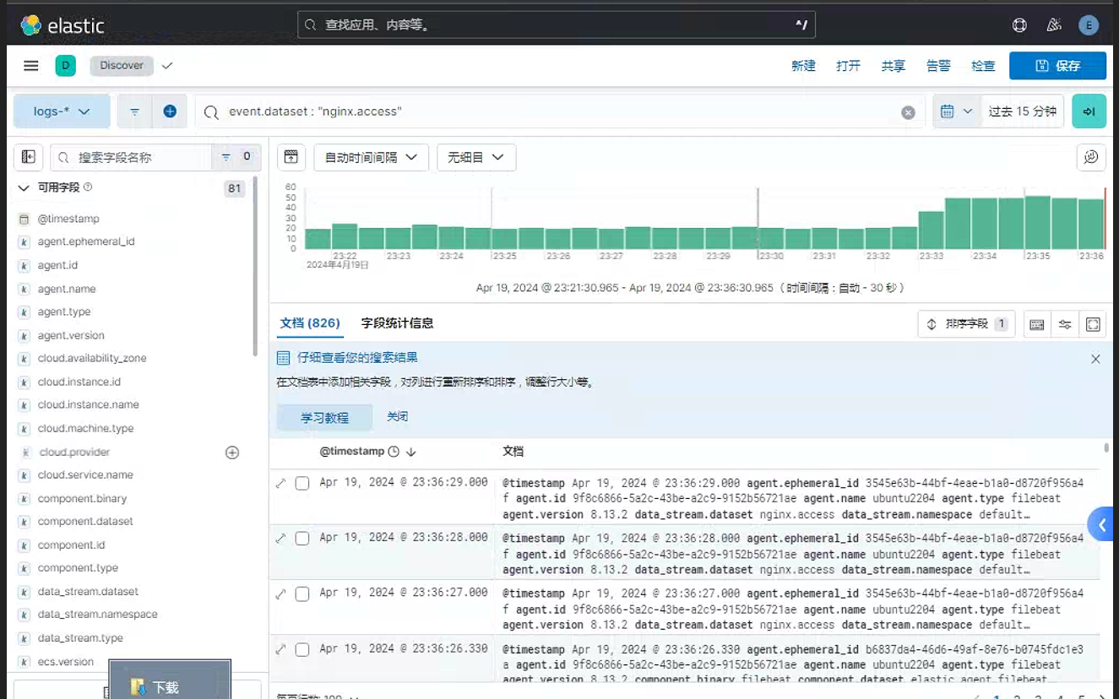Toggle the histogram chart options icon
This screenshot has width=1119, height=699.
pyautogui.click(x=291, y=157)
